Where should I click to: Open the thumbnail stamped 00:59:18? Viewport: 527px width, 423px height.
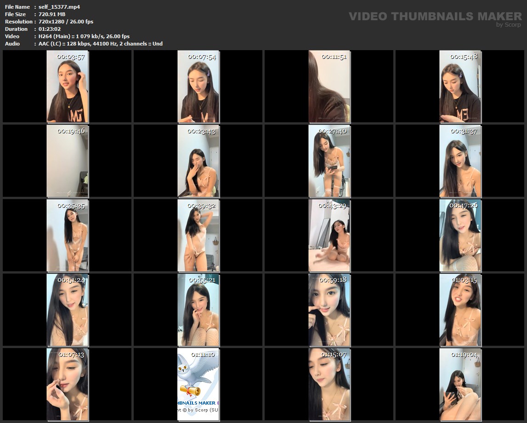(329, 310)
